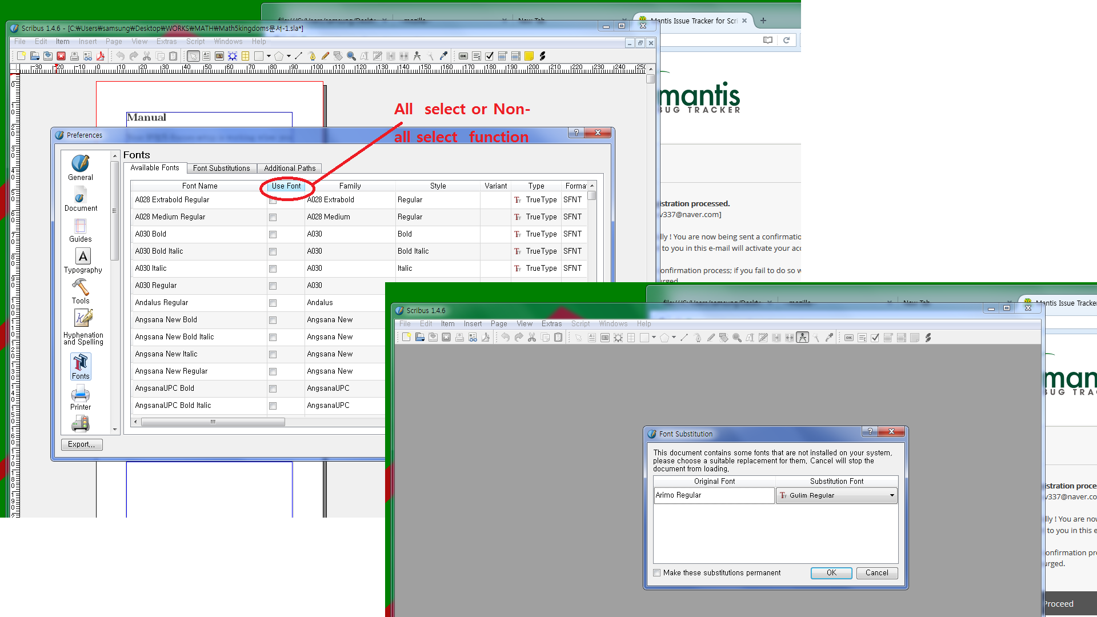This screenshot has height=617, width=1097.
Task: Select the Insert Table tool
Action: click(x=245, y=56)
